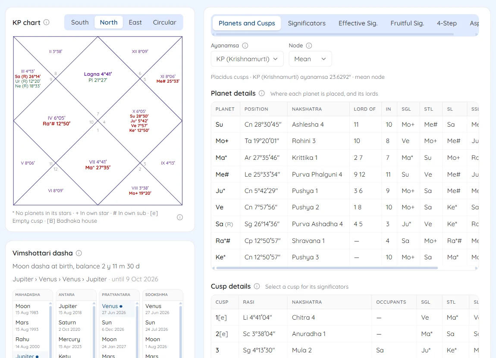
Task: Click Me# planet row label
Action: click(222, 174)
